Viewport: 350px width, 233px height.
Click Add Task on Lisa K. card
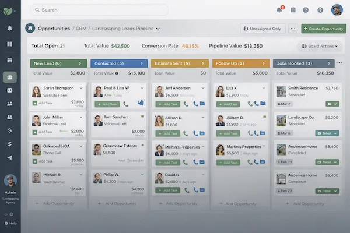tap(228, 104)
